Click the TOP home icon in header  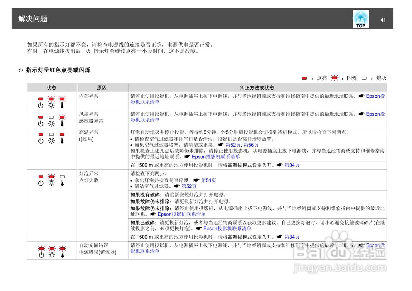click(x=360, y=19)
